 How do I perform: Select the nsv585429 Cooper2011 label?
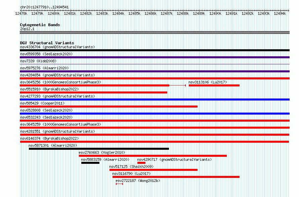42,103
